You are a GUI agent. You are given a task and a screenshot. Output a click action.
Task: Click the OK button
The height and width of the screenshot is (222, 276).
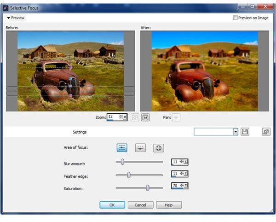point(112,205)
